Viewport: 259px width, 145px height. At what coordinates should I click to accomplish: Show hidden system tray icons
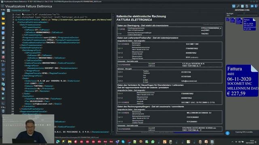pos(232,142)
